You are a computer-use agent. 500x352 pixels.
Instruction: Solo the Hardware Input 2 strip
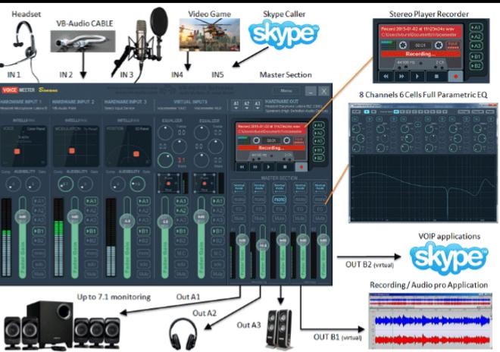point(91,265)
